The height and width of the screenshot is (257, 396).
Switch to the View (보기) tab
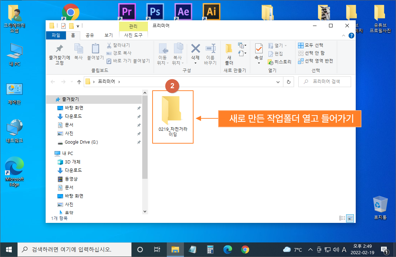pos(109,35)
